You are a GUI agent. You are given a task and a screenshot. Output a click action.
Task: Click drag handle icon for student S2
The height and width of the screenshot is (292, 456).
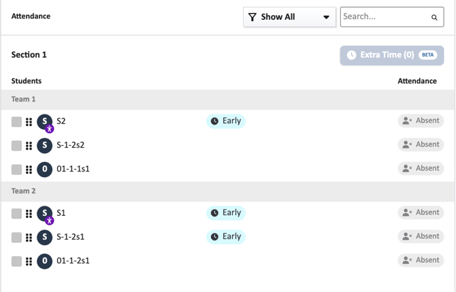[29, 122]
